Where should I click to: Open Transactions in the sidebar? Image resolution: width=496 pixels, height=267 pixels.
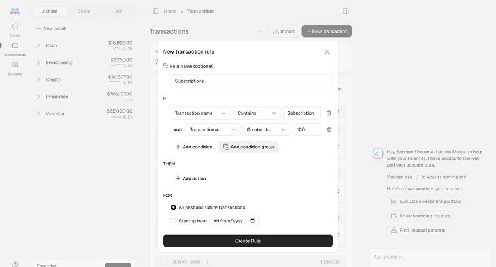pos(15,49)
